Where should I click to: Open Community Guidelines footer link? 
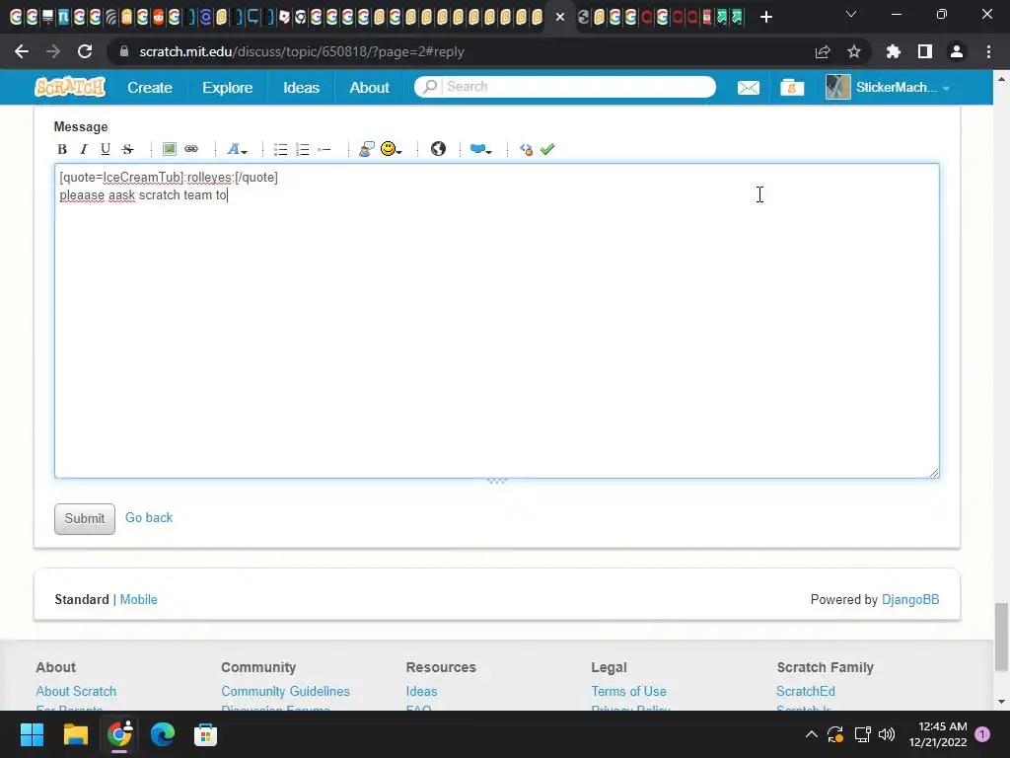tap(285, 691)
